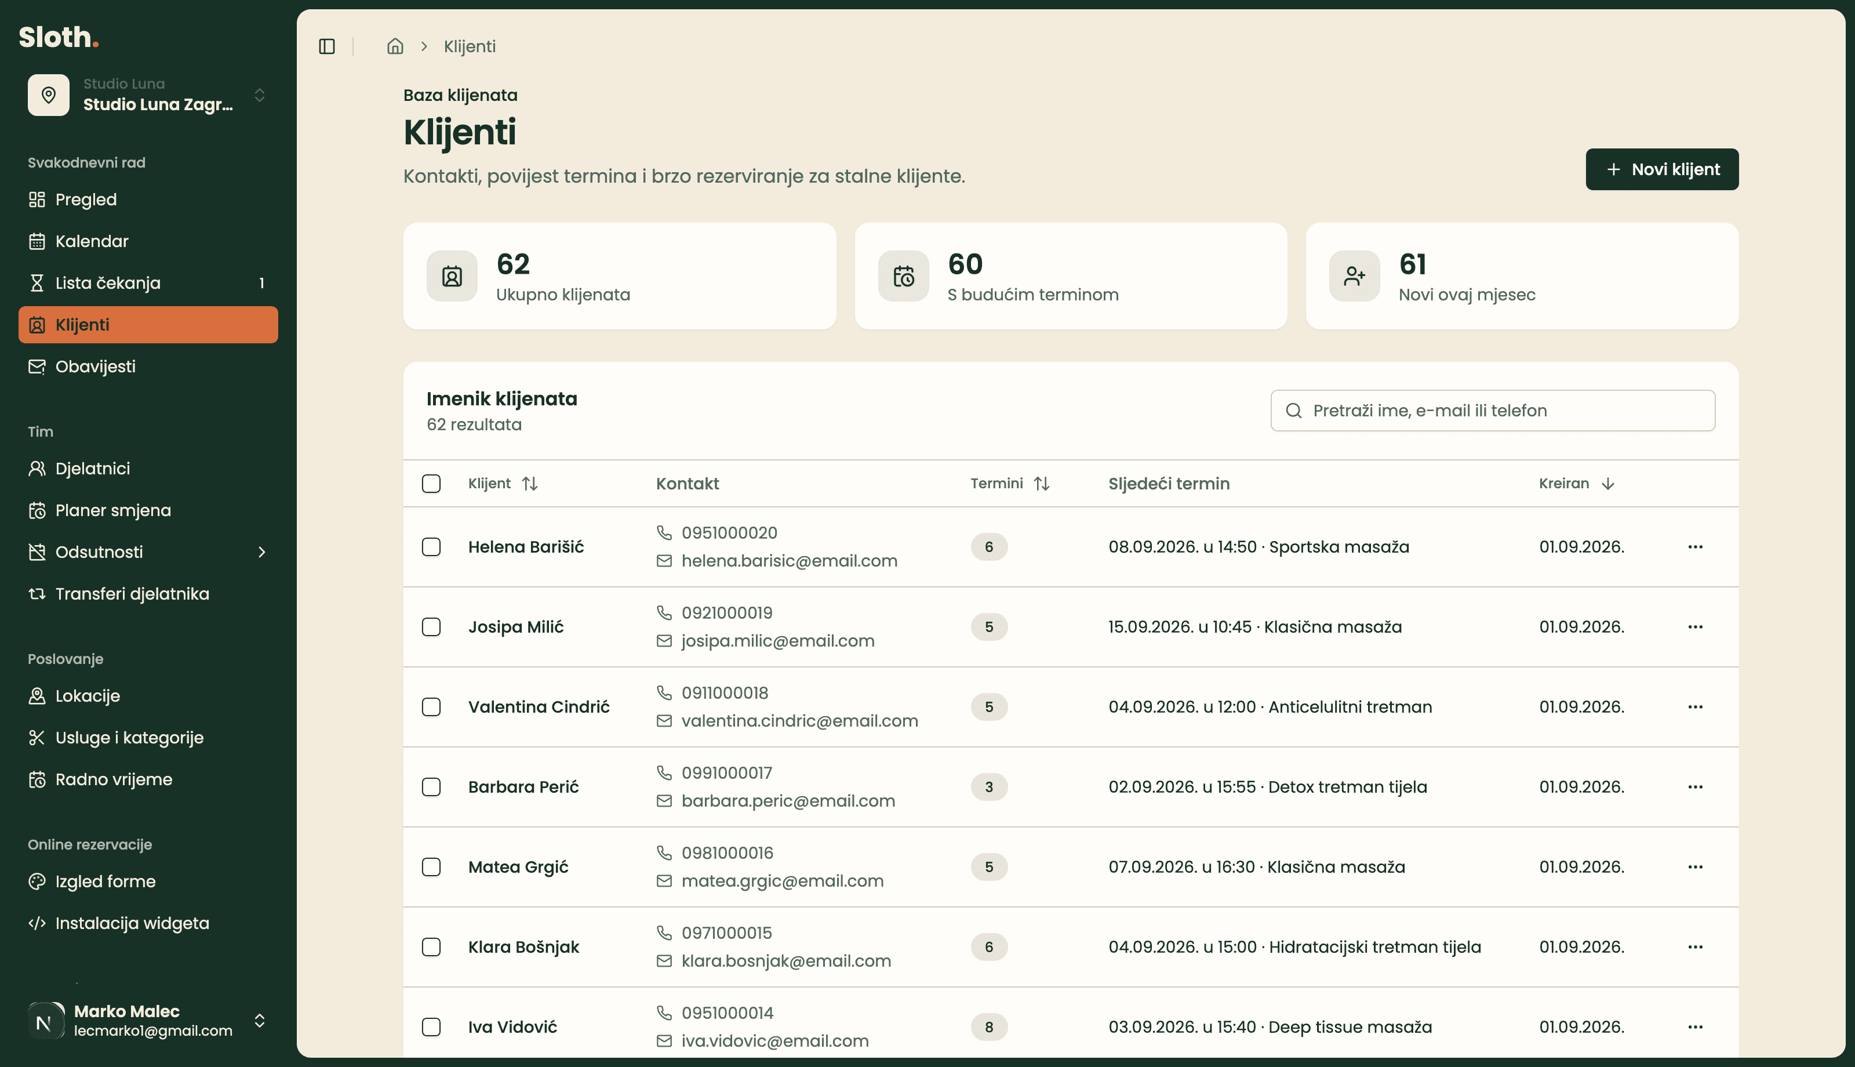
Task: Click the Novi klijent button
Action: point(1661,169)
